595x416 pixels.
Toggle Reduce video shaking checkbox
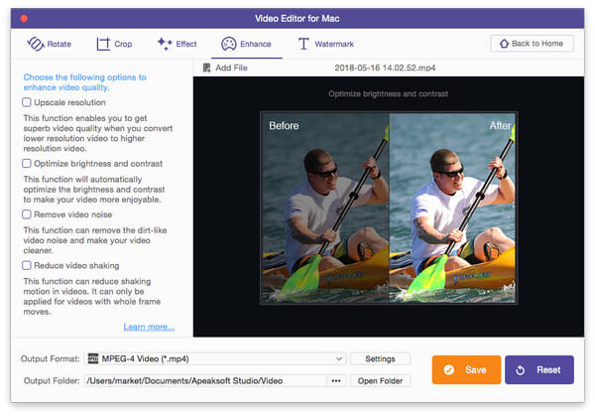coord(27,265)
